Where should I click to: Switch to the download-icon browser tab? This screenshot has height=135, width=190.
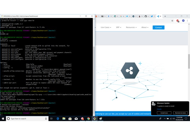click(x=110, y=16)
